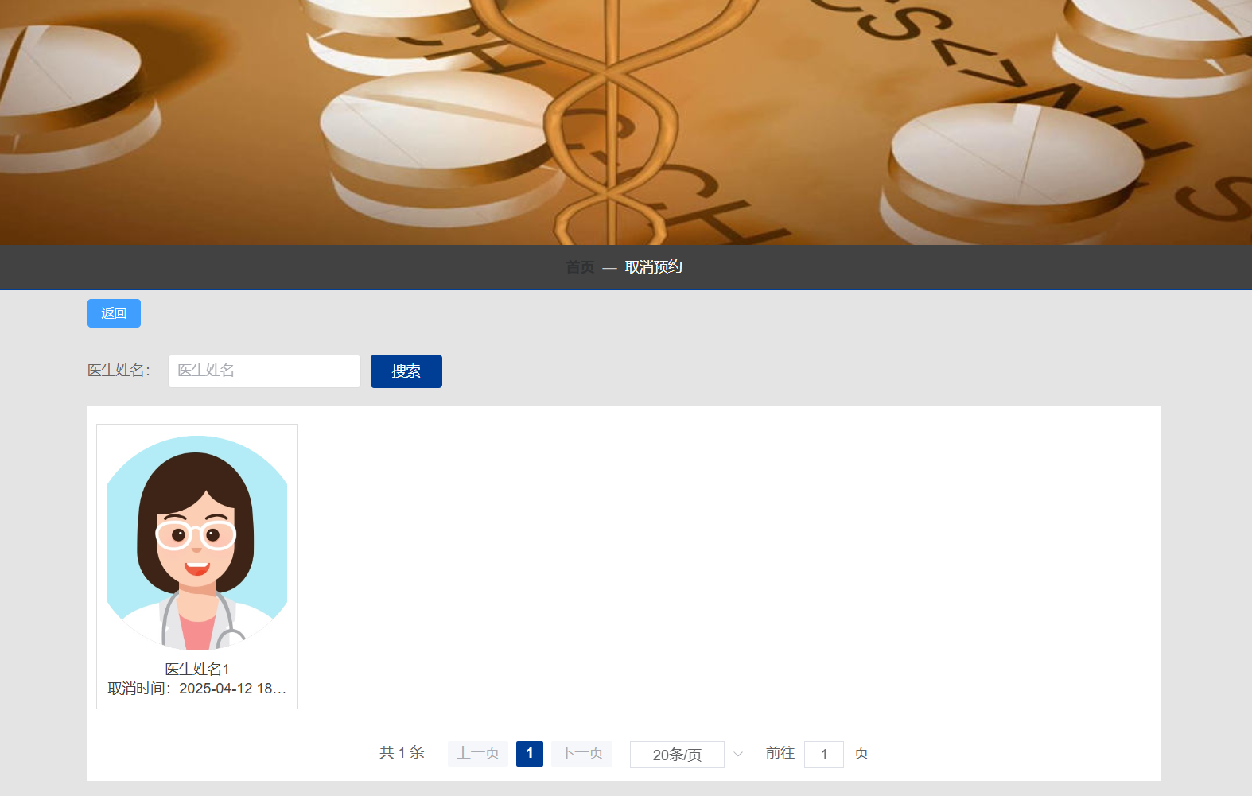Click the doctor avatar image
Image resolution: width=1252 pixels, height=796 pixels.
(197, 542)
